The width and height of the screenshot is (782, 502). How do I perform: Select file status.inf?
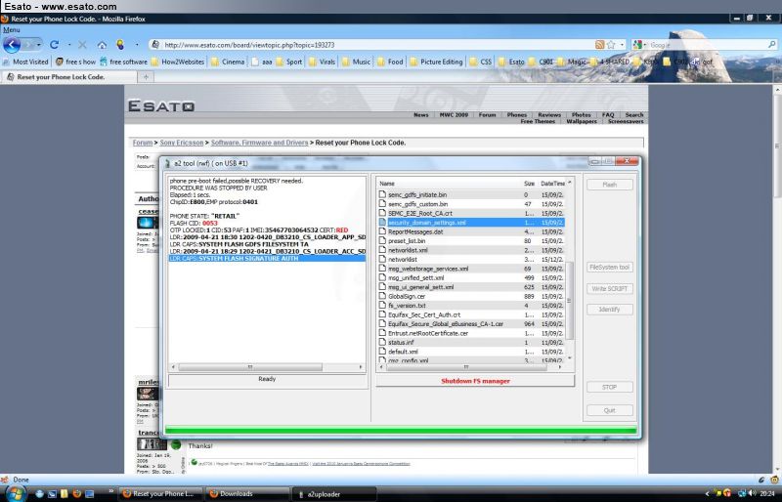pyautogui.click(x=471, y=343)
